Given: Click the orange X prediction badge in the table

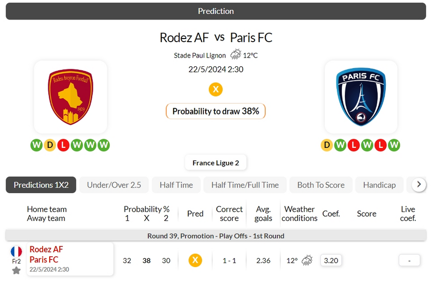Looking at the screenshot, I should 195,260.
